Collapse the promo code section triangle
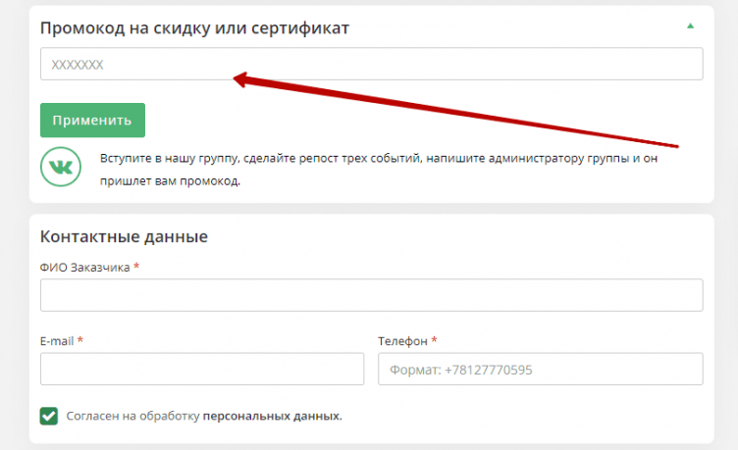 [691, 25]
